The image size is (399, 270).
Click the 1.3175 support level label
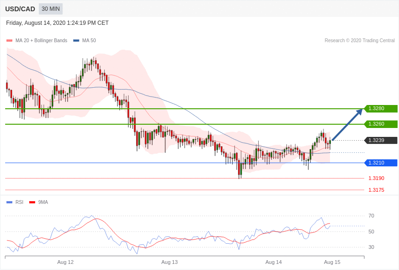pyautogui.click(x=376, y=190)
